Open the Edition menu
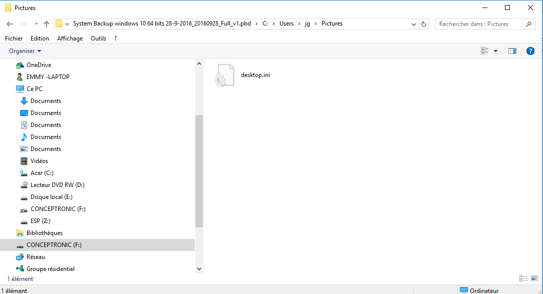Image resolution: width=543 pixels, height=294 pixels. [40, 38]
